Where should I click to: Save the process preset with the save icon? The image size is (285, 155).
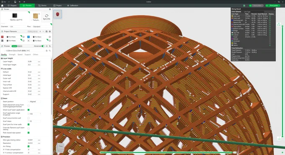pyautogui.click(x=47, y=51)
